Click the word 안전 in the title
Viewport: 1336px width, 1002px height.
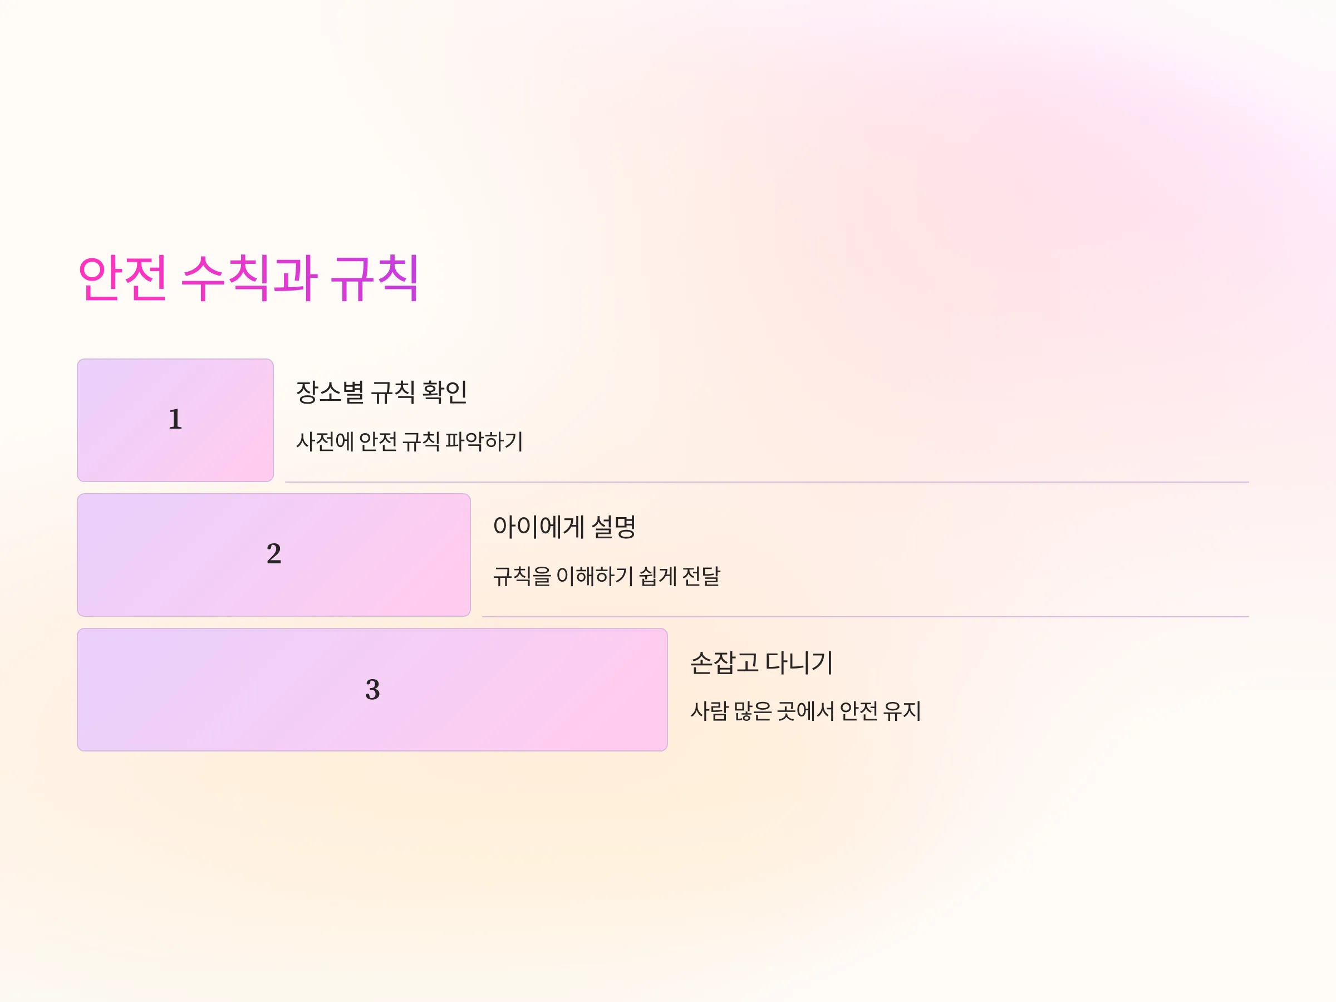pos(122,278)
